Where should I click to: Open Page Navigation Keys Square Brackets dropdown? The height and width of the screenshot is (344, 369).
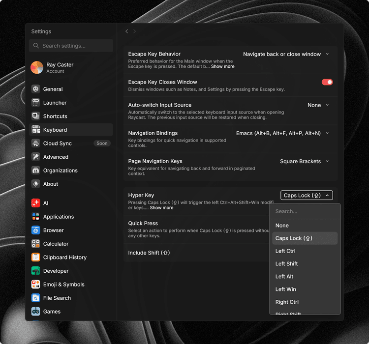point(304,161)
